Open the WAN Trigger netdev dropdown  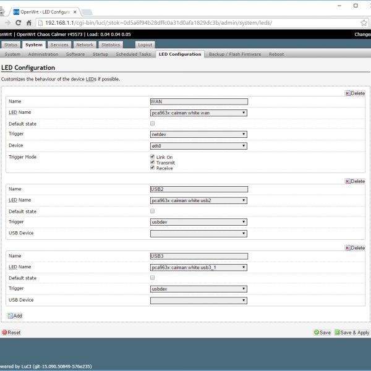[198, 134]
